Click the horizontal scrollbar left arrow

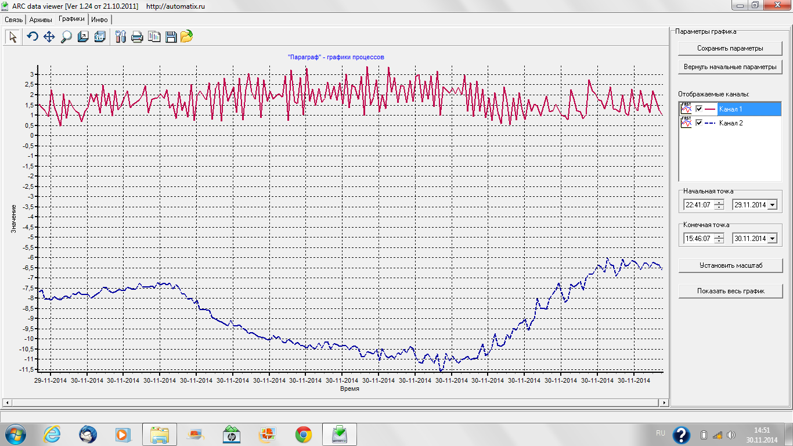[x=6, y=402]
